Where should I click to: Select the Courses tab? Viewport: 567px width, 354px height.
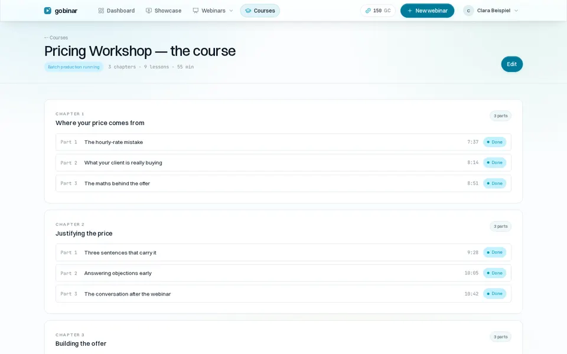[x=260, y=11]
